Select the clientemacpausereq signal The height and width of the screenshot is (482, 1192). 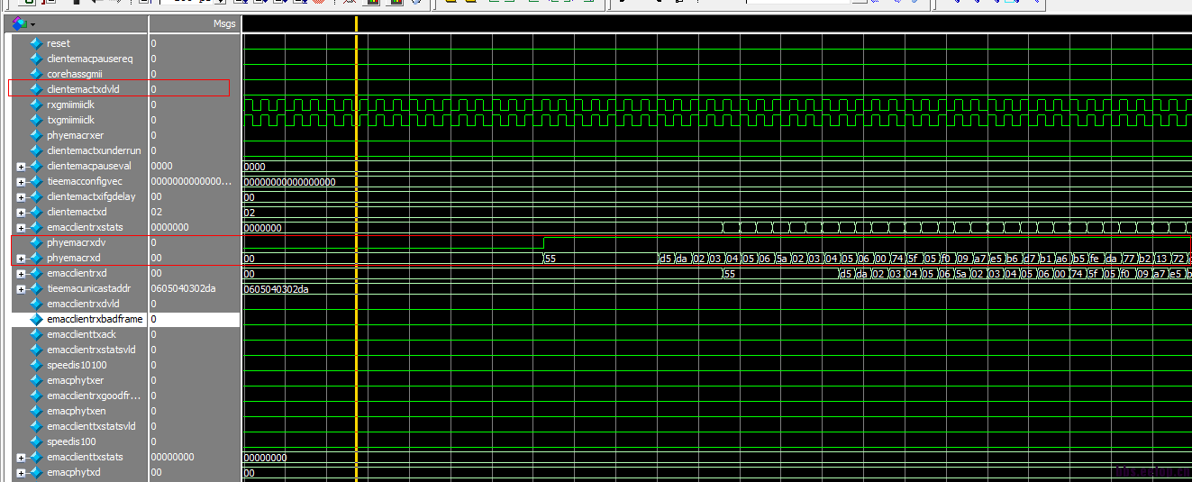tap(89, 59)
